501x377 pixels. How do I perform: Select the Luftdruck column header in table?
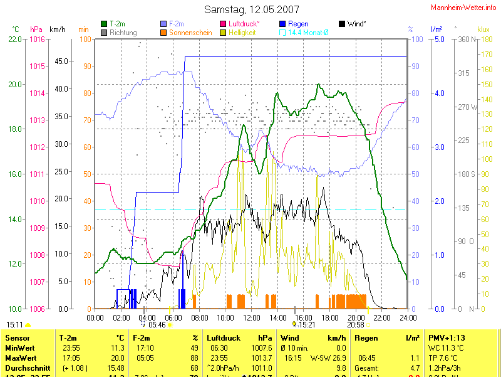click(225, 337)
